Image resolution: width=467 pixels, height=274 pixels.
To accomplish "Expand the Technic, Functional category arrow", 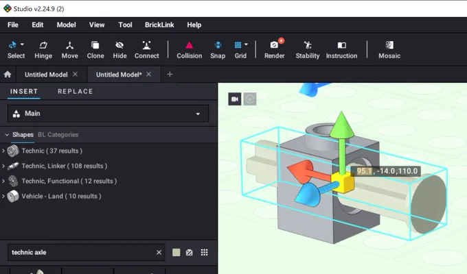I will 3,181.
